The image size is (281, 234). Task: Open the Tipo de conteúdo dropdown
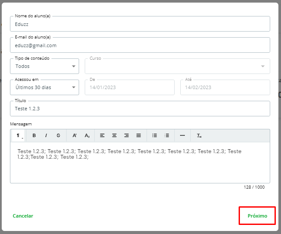coord(45,66)
